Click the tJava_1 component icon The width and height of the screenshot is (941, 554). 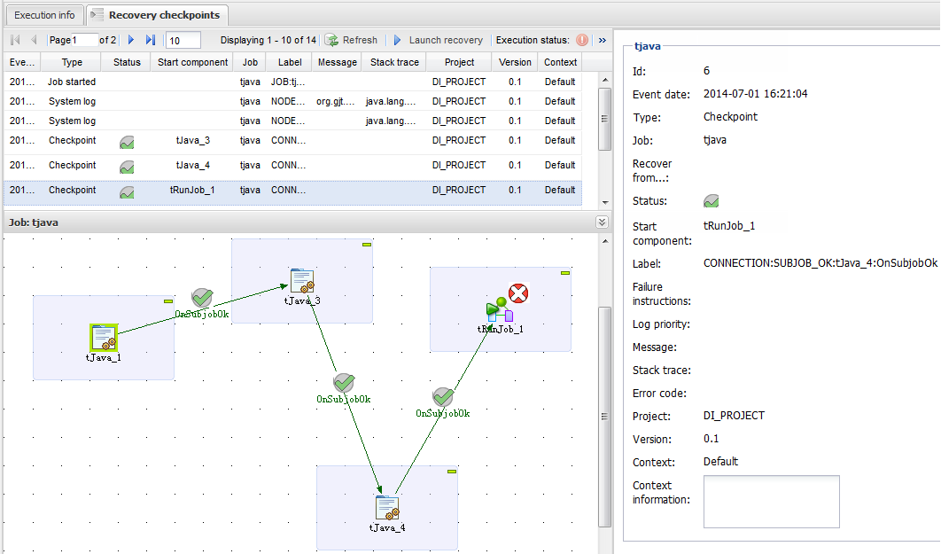[x=104, y=338]
